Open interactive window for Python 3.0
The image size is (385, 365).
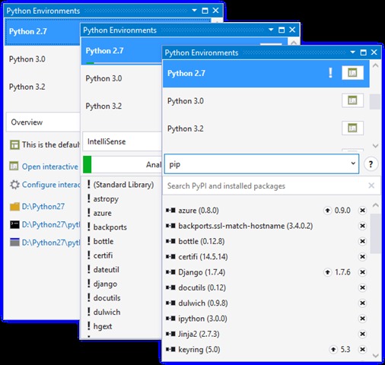(x=352, y=100)
